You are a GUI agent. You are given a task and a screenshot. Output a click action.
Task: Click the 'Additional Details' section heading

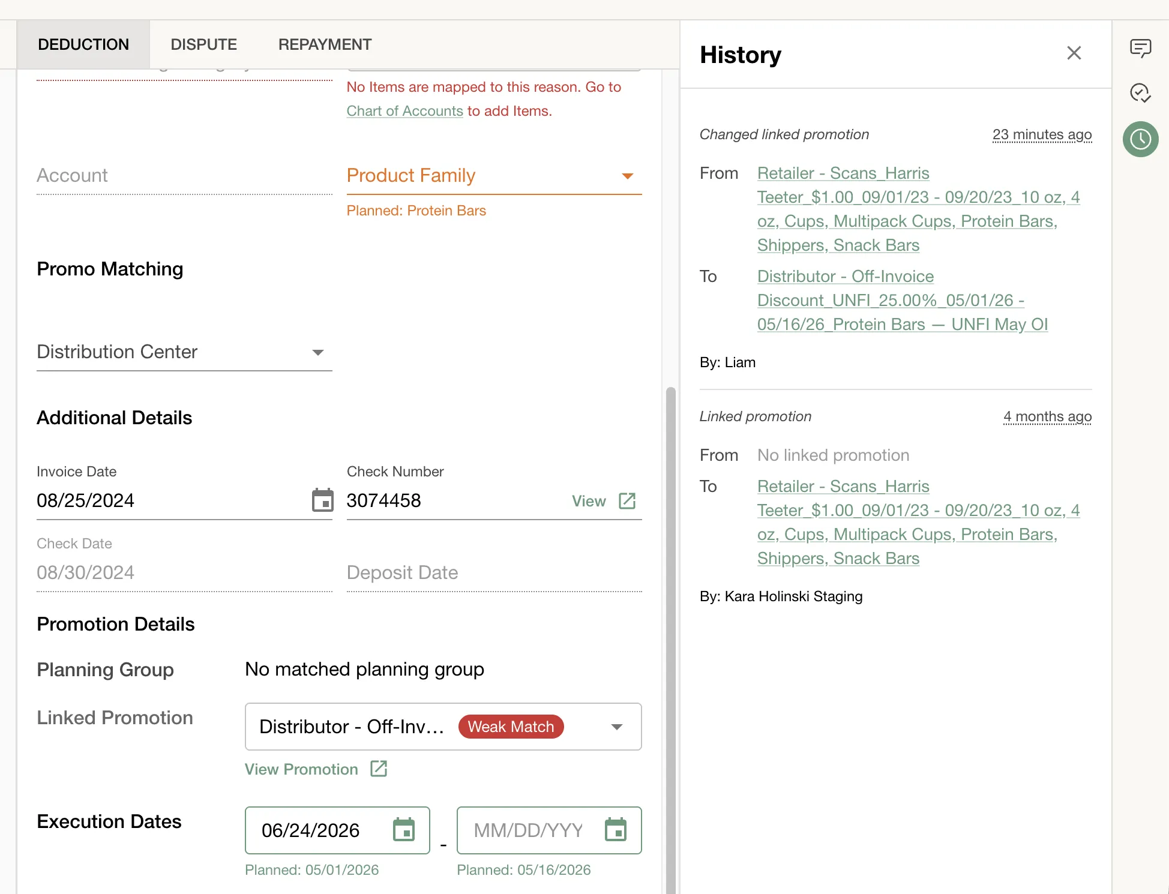click(x=115, y=418)
